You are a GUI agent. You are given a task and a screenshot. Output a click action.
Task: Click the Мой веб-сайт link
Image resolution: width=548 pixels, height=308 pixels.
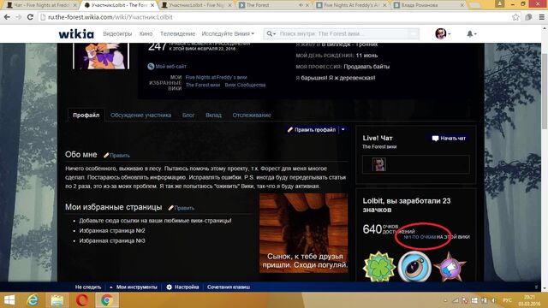(171, 67)
